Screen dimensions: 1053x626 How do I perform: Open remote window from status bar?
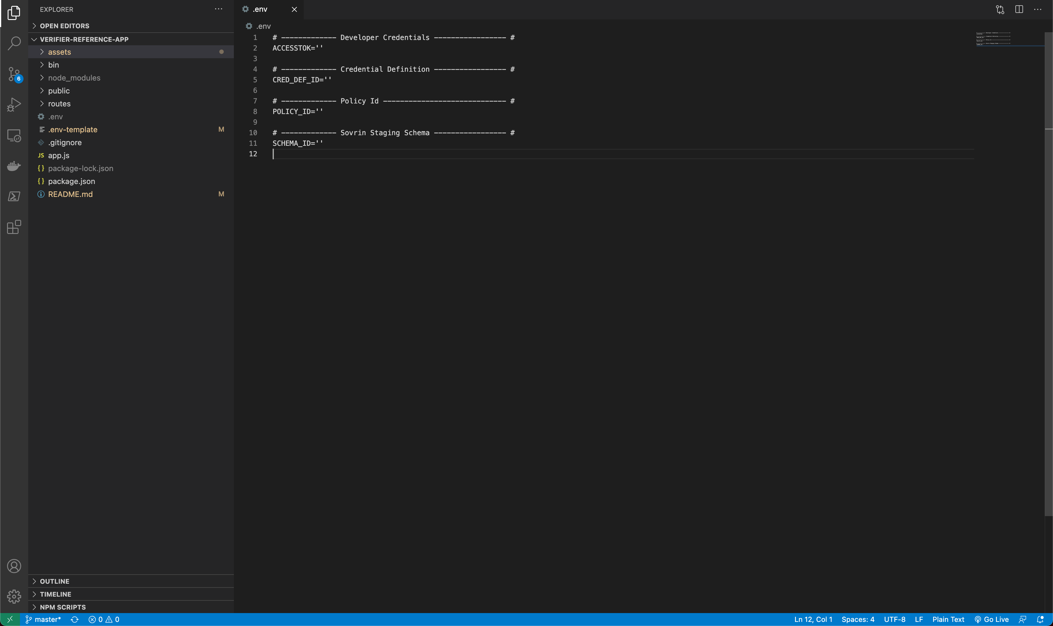pyautogui.click(x=10, y=619)
